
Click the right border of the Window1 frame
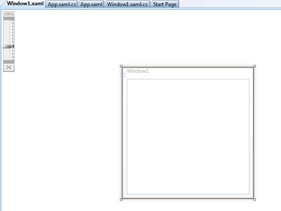[x=254, y=133]
